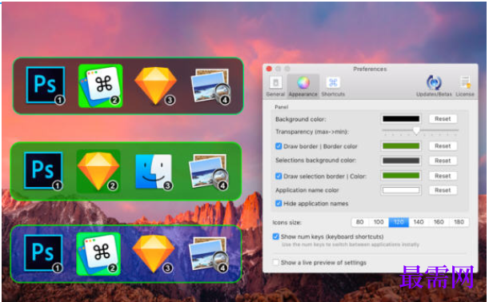Viewport: 489px width, 302px height.
Task: Select Preview app icon in top switcher panel
Action: (210, 85)
